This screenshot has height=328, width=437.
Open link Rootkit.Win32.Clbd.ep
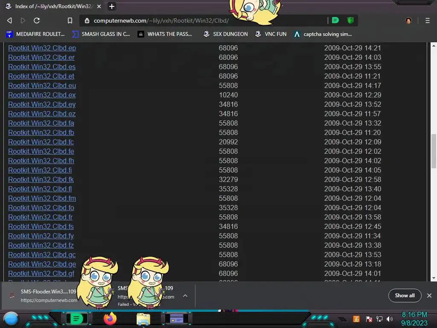42,48
